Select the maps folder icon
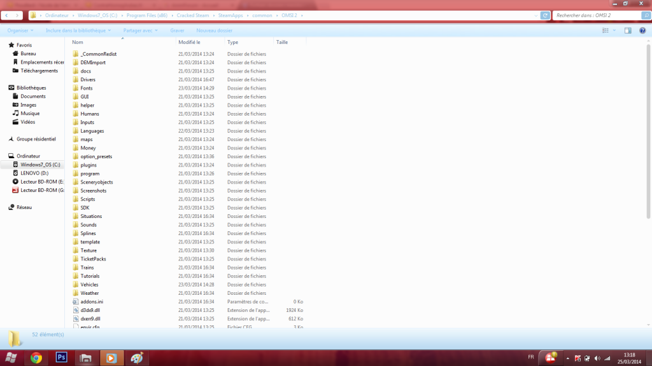The image size is (652, 366). point(75,139)
